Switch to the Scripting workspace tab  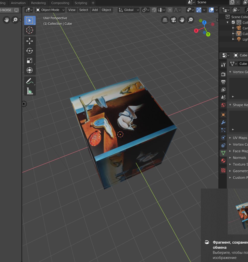[81, 3]
